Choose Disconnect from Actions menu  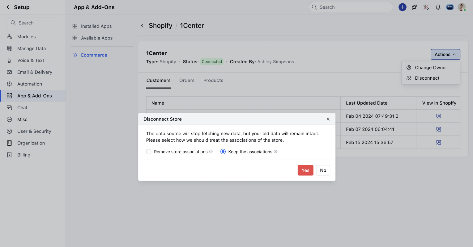point(431,78)
